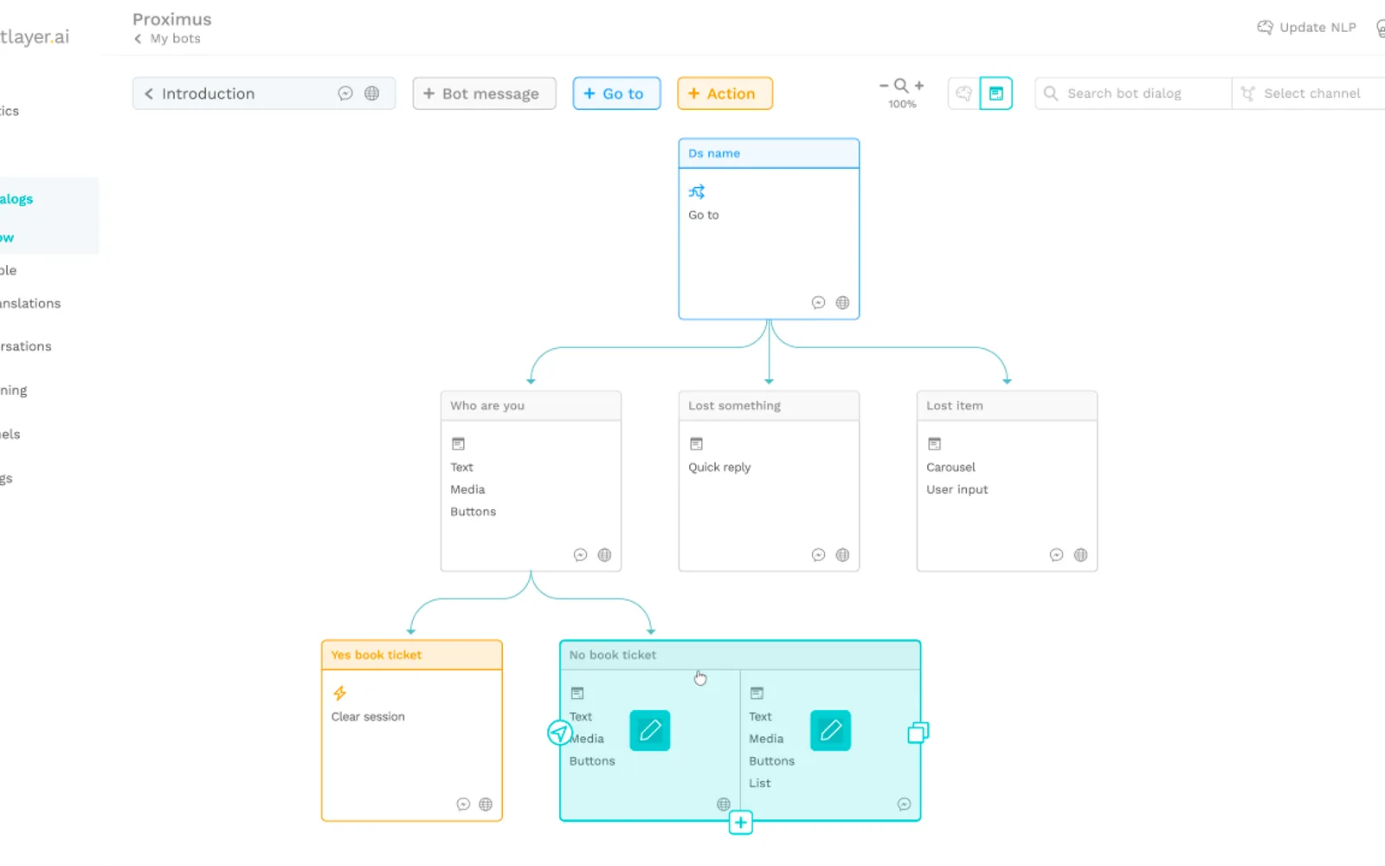Click Carousel in Lost item card
Viewport: 1385px width, 866px height.
pyautogui.click(x=950, y=467)
